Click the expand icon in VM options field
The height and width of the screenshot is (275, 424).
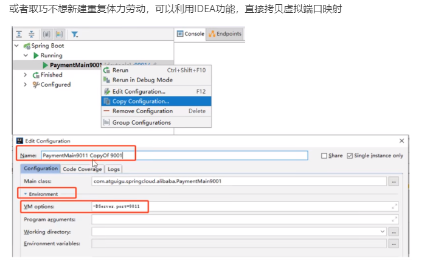pyautogui.click(x=394, y=207)
